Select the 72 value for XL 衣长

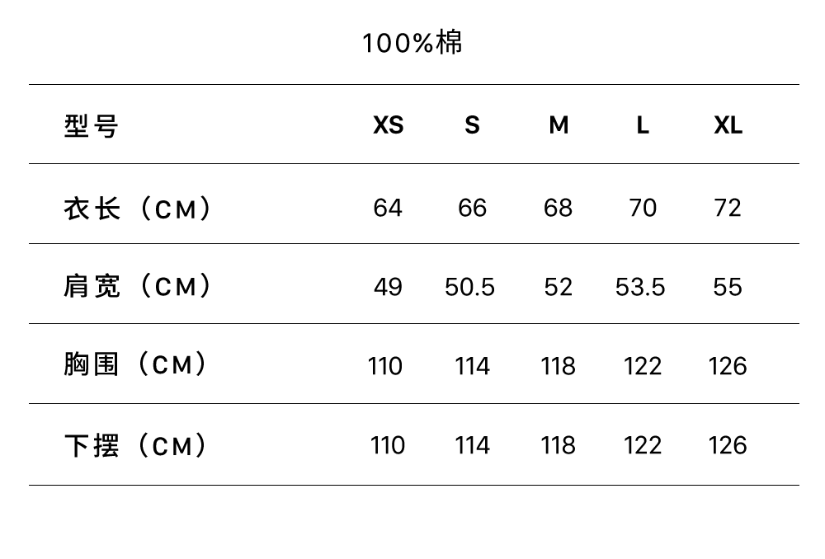click(728, 208)
